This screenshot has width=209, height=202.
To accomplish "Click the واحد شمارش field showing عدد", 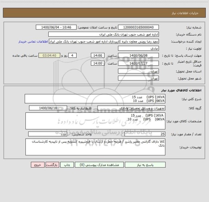I will click(x=48, y=134).
